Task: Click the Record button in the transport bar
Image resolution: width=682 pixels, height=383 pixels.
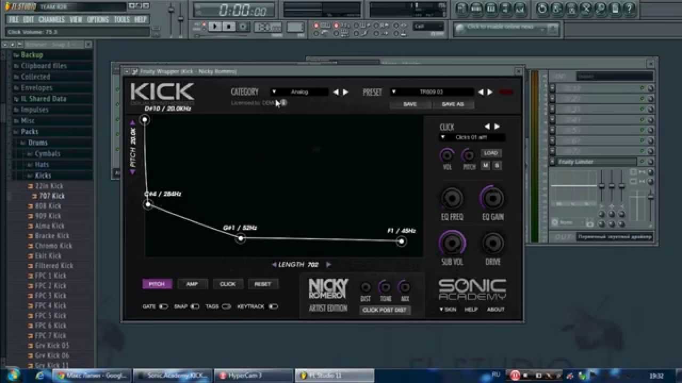Action: [x=243, y=26]
